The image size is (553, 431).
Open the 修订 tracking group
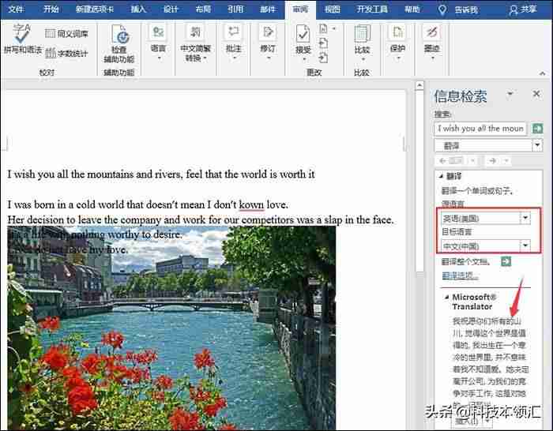pyautogui.click(x=268, y=43)
